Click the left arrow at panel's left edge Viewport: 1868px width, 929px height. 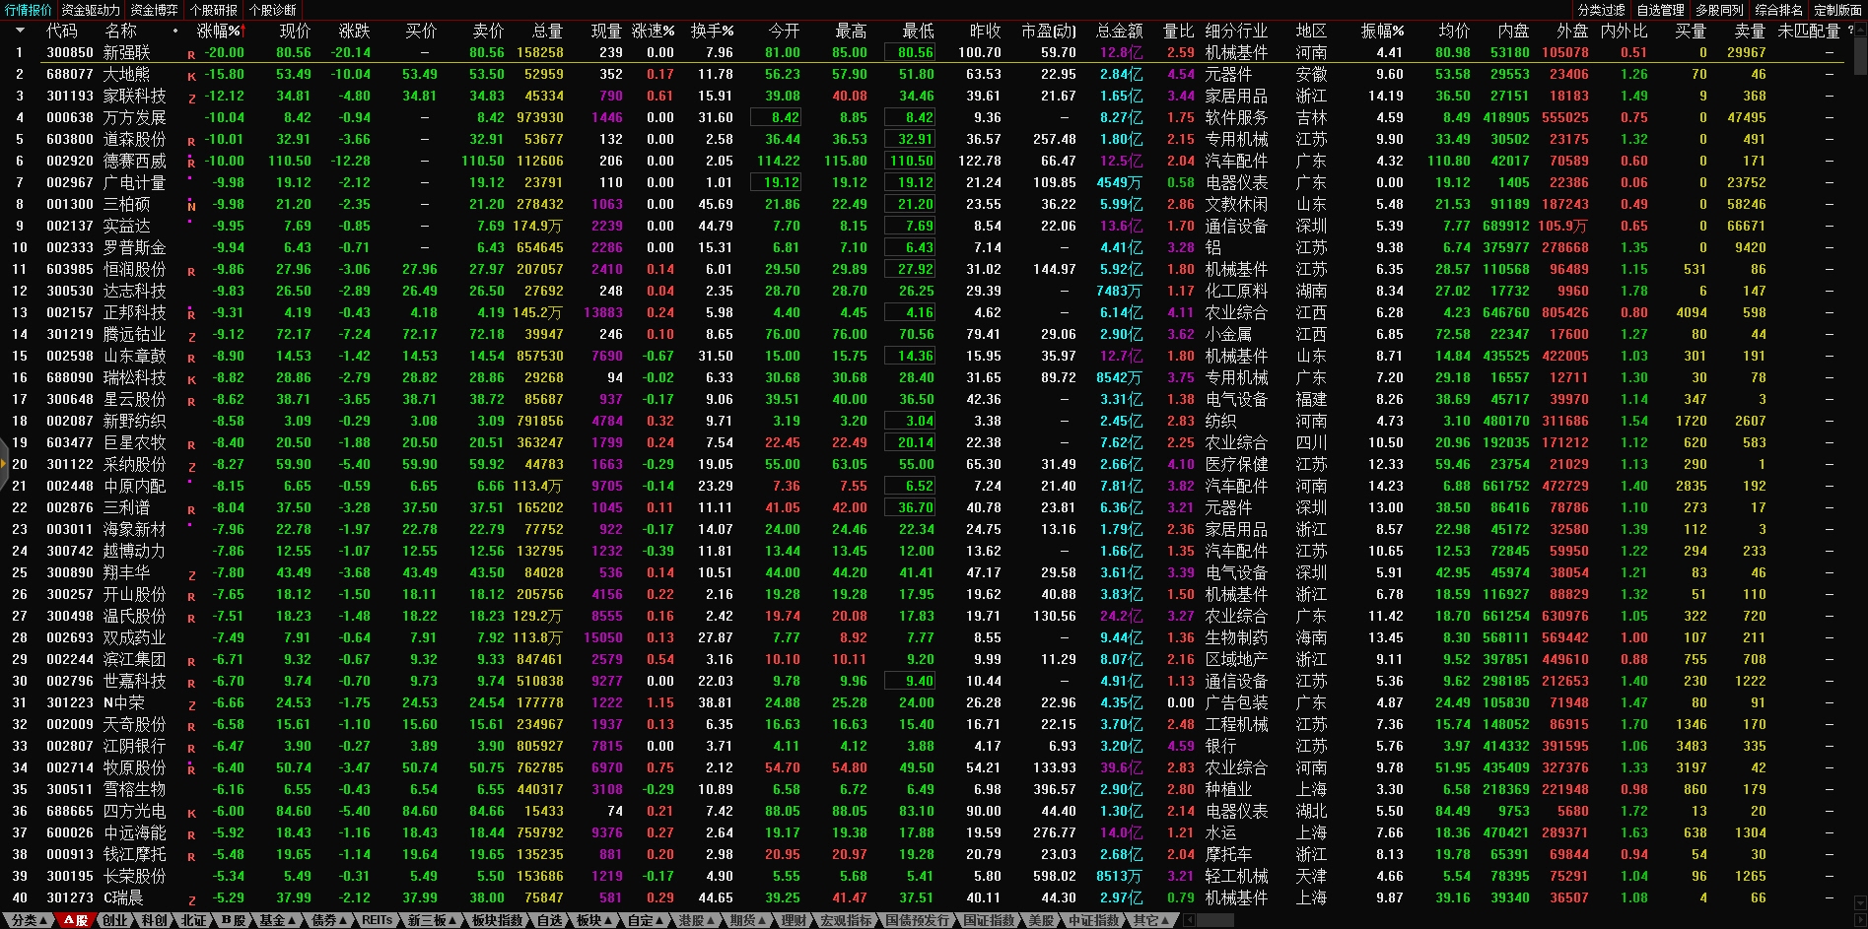tap(4, 484)
